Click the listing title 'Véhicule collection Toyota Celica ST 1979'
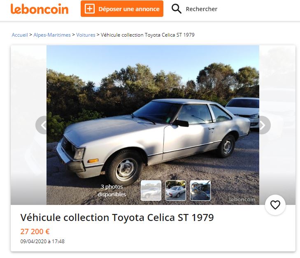Image resolution: width=300 pixels, height=258 pixels. tap(117, 217)
